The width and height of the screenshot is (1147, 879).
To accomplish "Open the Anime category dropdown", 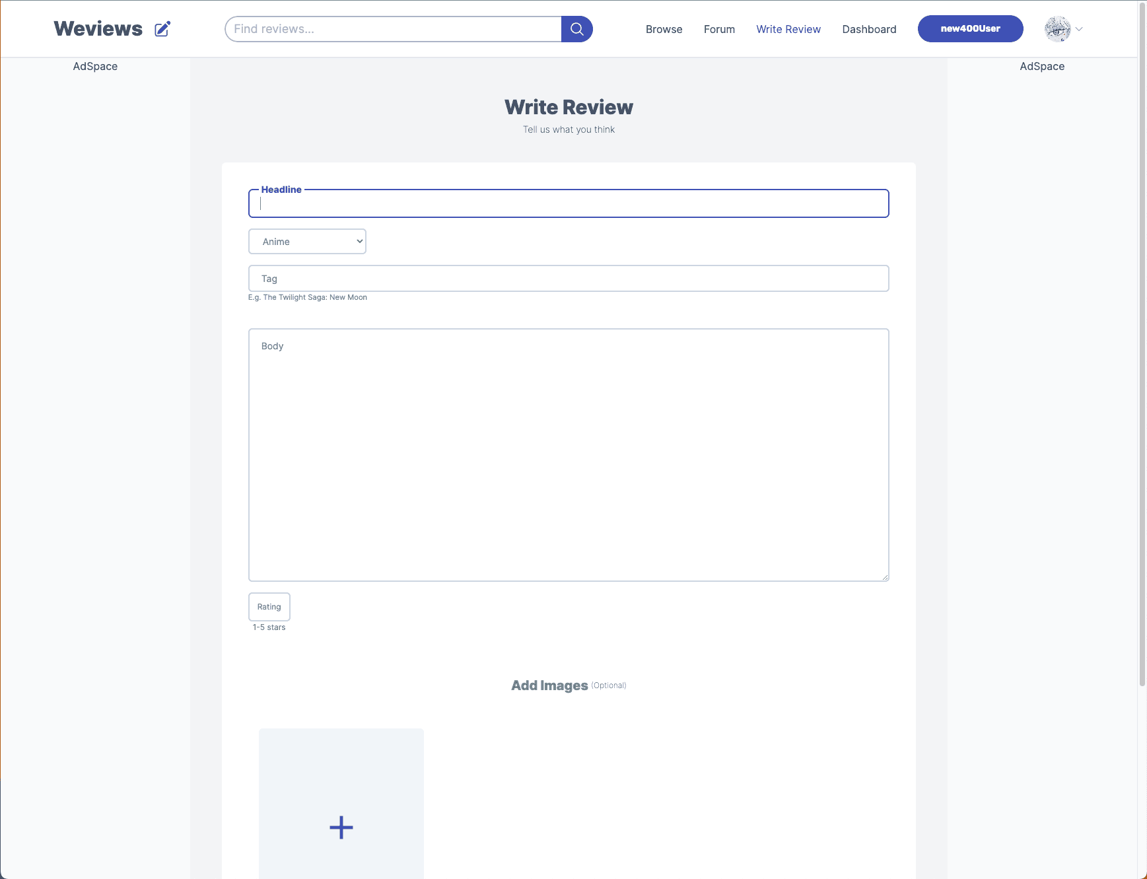I will [x=307, y=242].
